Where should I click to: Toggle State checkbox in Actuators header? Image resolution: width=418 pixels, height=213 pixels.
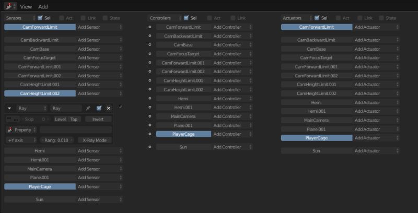coord(381,18)
